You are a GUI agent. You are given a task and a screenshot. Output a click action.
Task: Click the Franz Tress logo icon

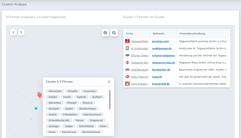[127, 77]
